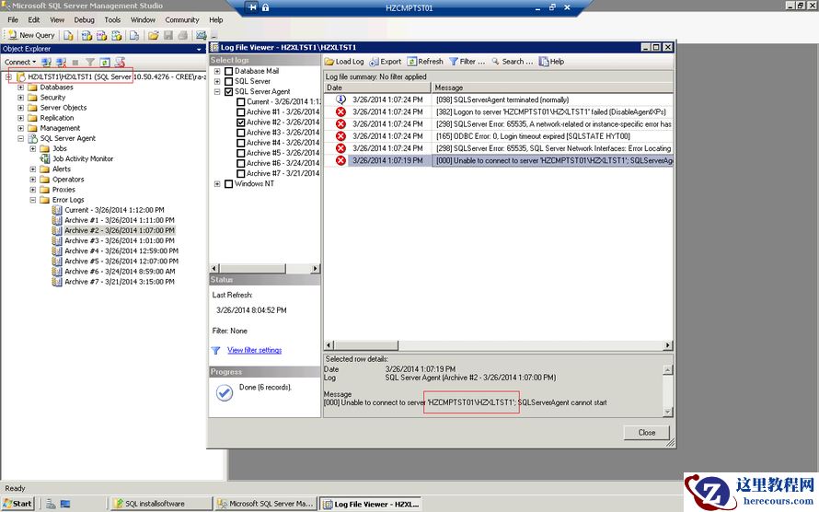819x512 pixels.
Task: Open a New Query window
Action: tap(31, 35)
